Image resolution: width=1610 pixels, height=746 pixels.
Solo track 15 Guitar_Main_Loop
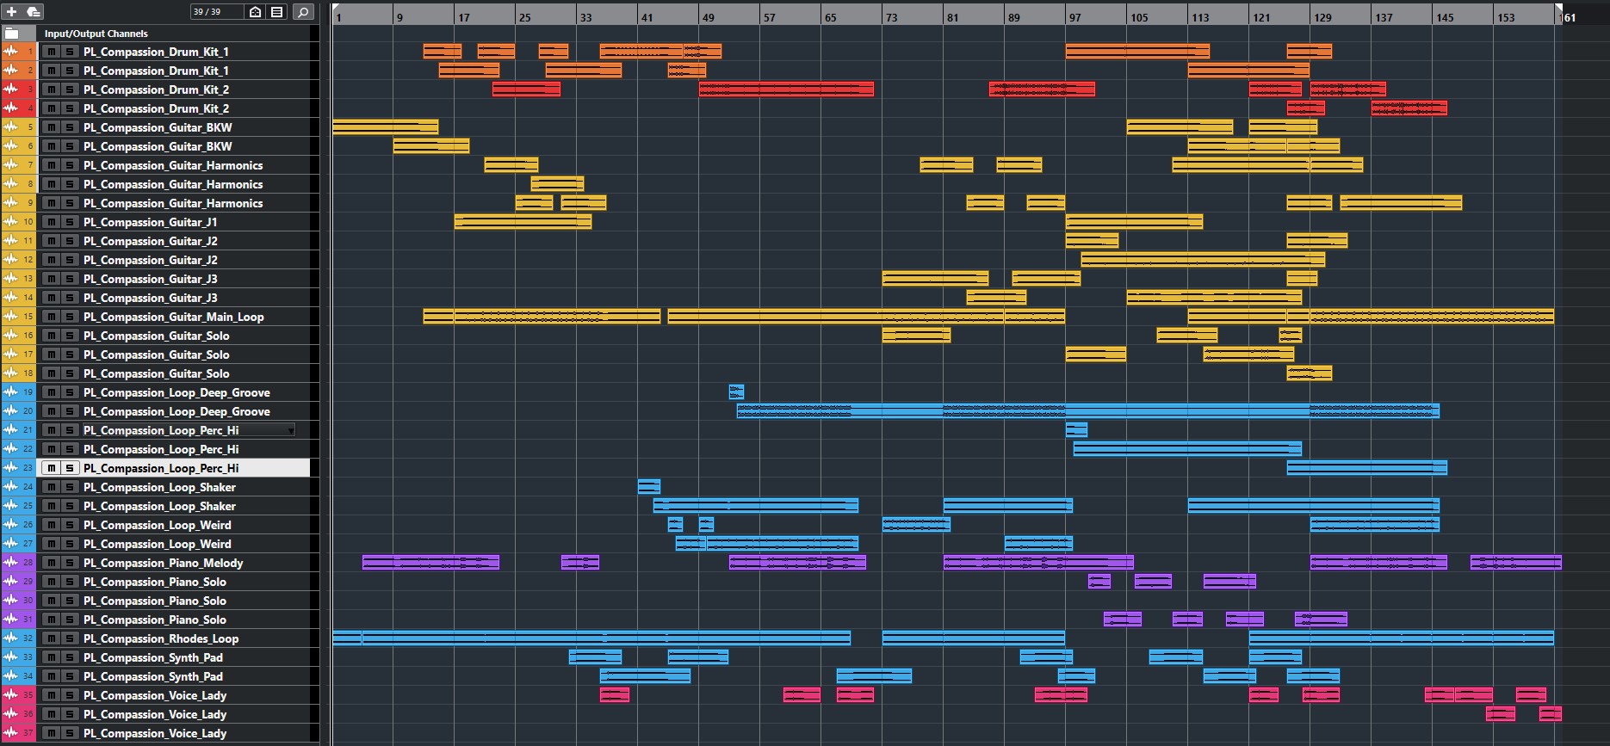pos(70,317)
